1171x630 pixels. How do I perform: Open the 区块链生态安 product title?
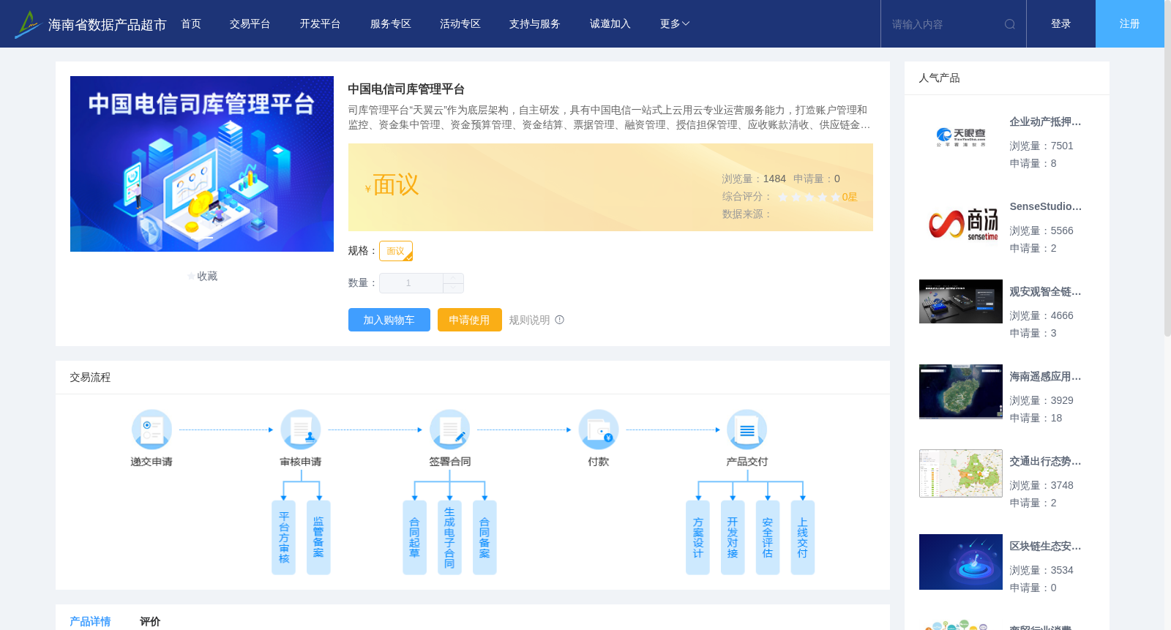1045,547
